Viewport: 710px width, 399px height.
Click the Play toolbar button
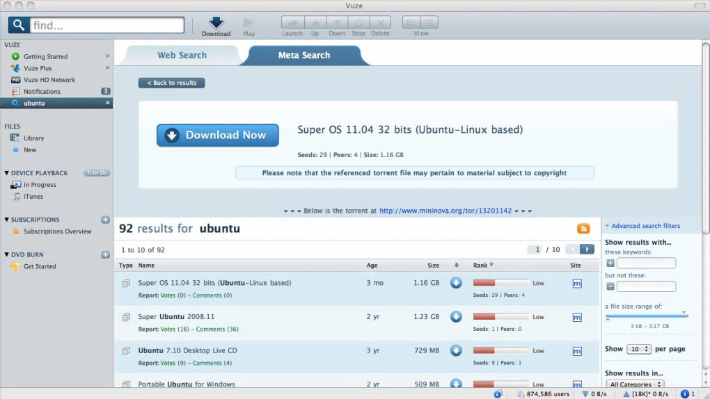pos(248,26)
